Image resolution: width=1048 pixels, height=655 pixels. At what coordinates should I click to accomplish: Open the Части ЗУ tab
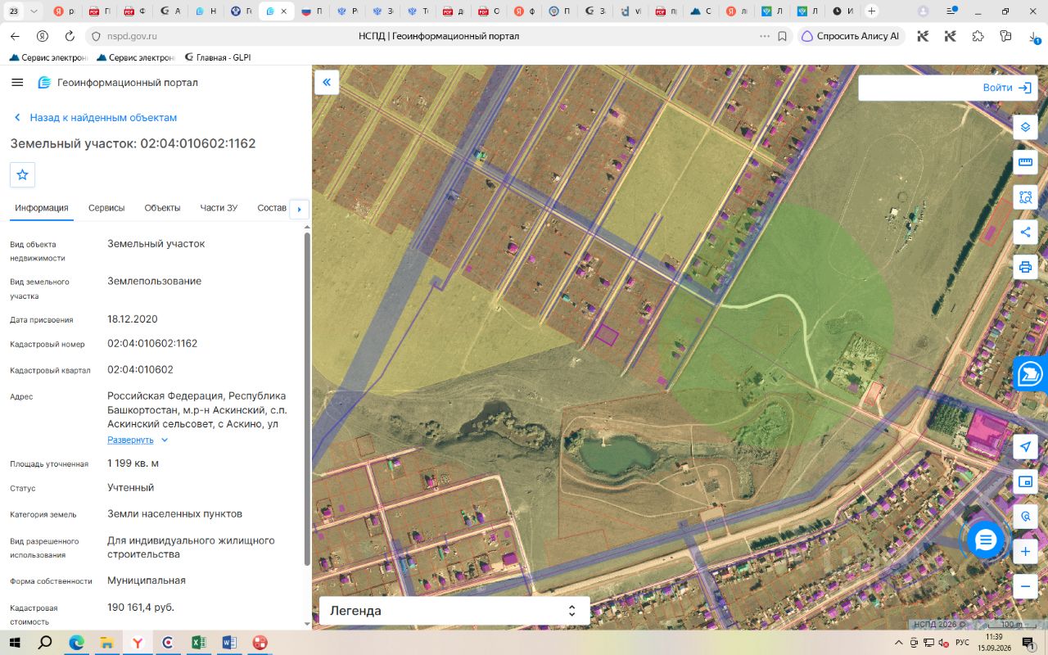click(219, 208)
